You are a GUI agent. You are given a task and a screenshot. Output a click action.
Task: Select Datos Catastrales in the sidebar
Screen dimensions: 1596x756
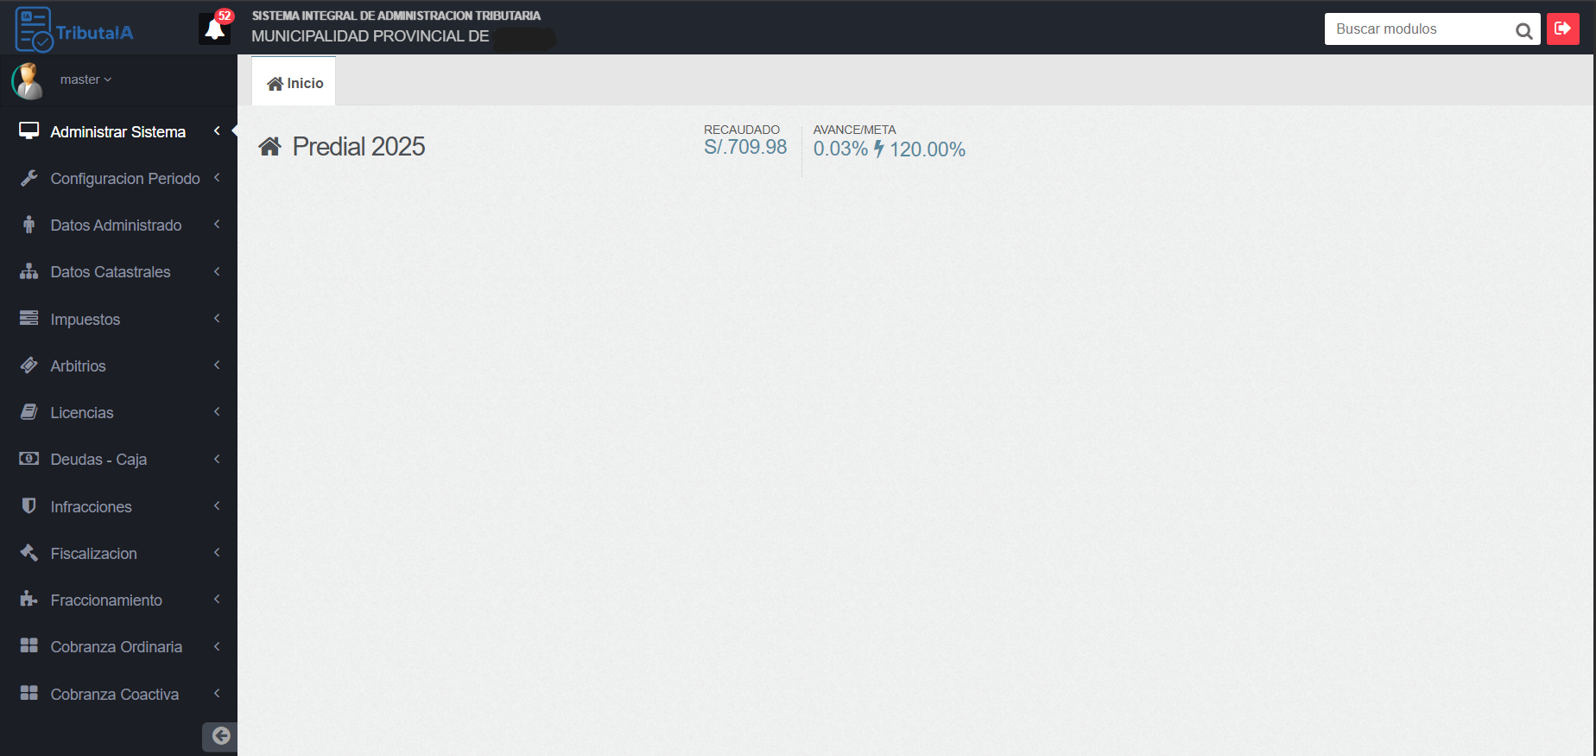[x=111, y=272]
